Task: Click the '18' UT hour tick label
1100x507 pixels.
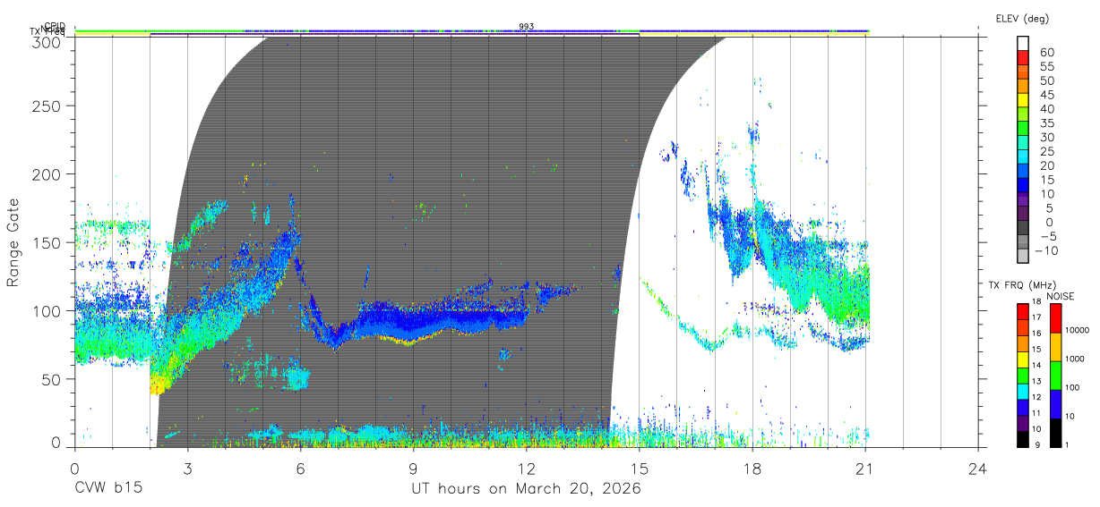Action: pyautogui.click(x=752, y=468)
